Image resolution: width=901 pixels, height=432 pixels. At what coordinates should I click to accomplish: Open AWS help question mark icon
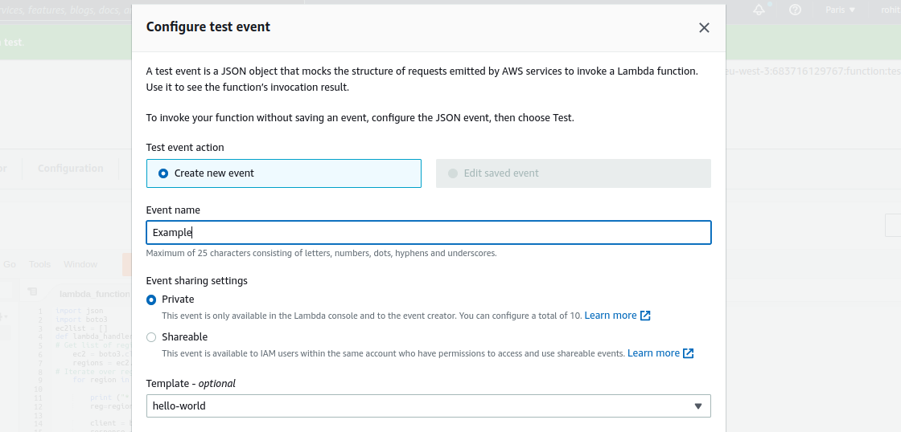point(796,10)
